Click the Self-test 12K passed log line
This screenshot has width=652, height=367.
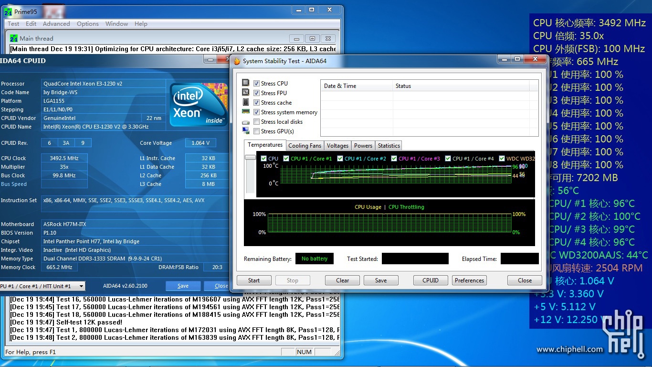click(66, 322)
